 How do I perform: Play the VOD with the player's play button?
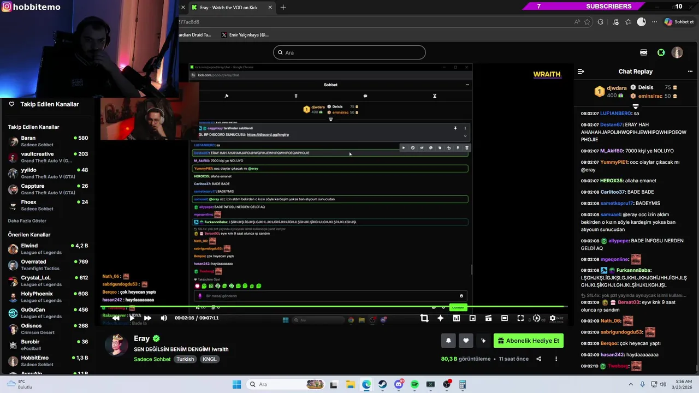coord(132,318)
